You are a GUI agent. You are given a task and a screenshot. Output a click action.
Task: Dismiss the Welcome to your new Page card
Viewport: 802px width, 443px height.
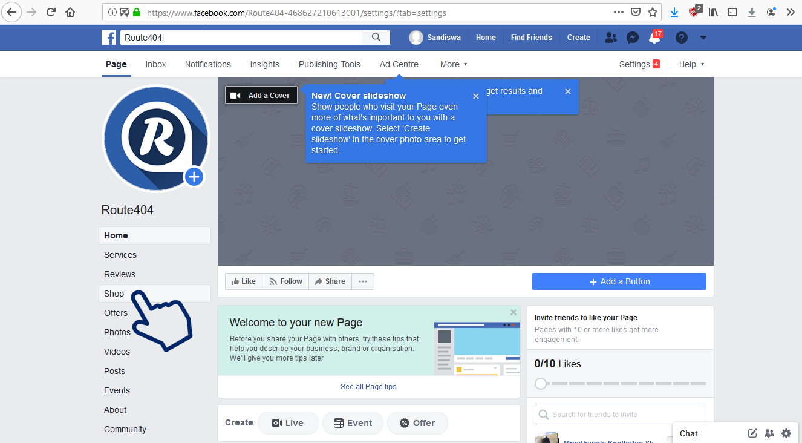coord(513,312)
